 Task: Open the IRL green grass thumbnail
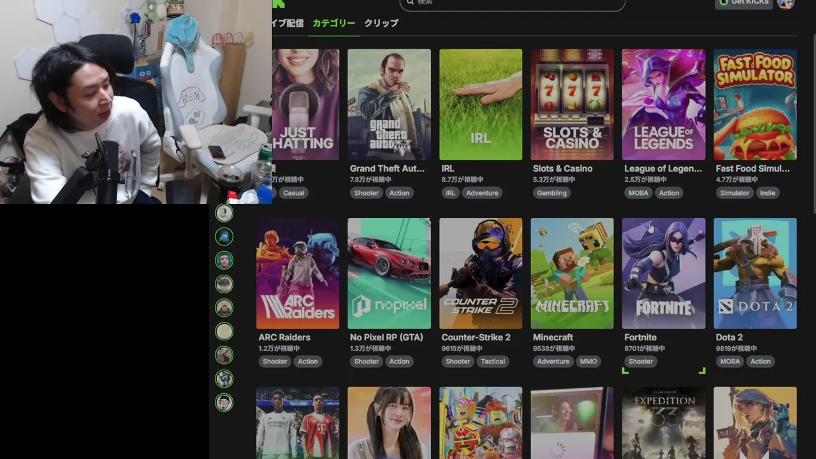(481, 105)
